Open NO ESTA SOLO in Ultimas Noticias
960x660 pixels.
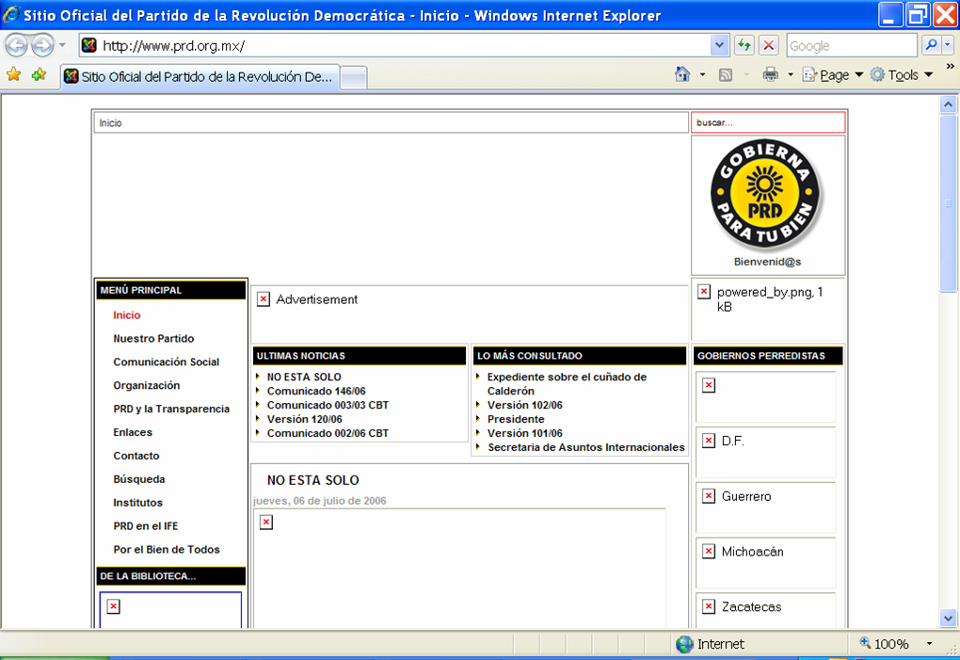(x=304, y=378)
